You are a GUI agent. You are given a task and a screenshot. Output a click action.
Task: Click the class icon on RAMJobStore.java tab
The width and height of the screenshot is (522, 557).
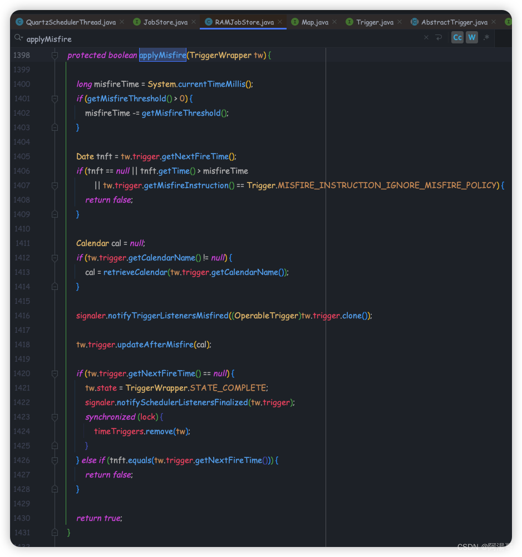208,22
